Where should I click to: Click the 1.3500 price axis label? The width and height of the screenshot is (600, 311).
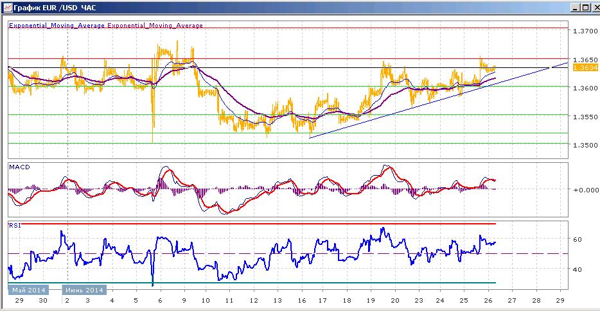click(585, 145)
